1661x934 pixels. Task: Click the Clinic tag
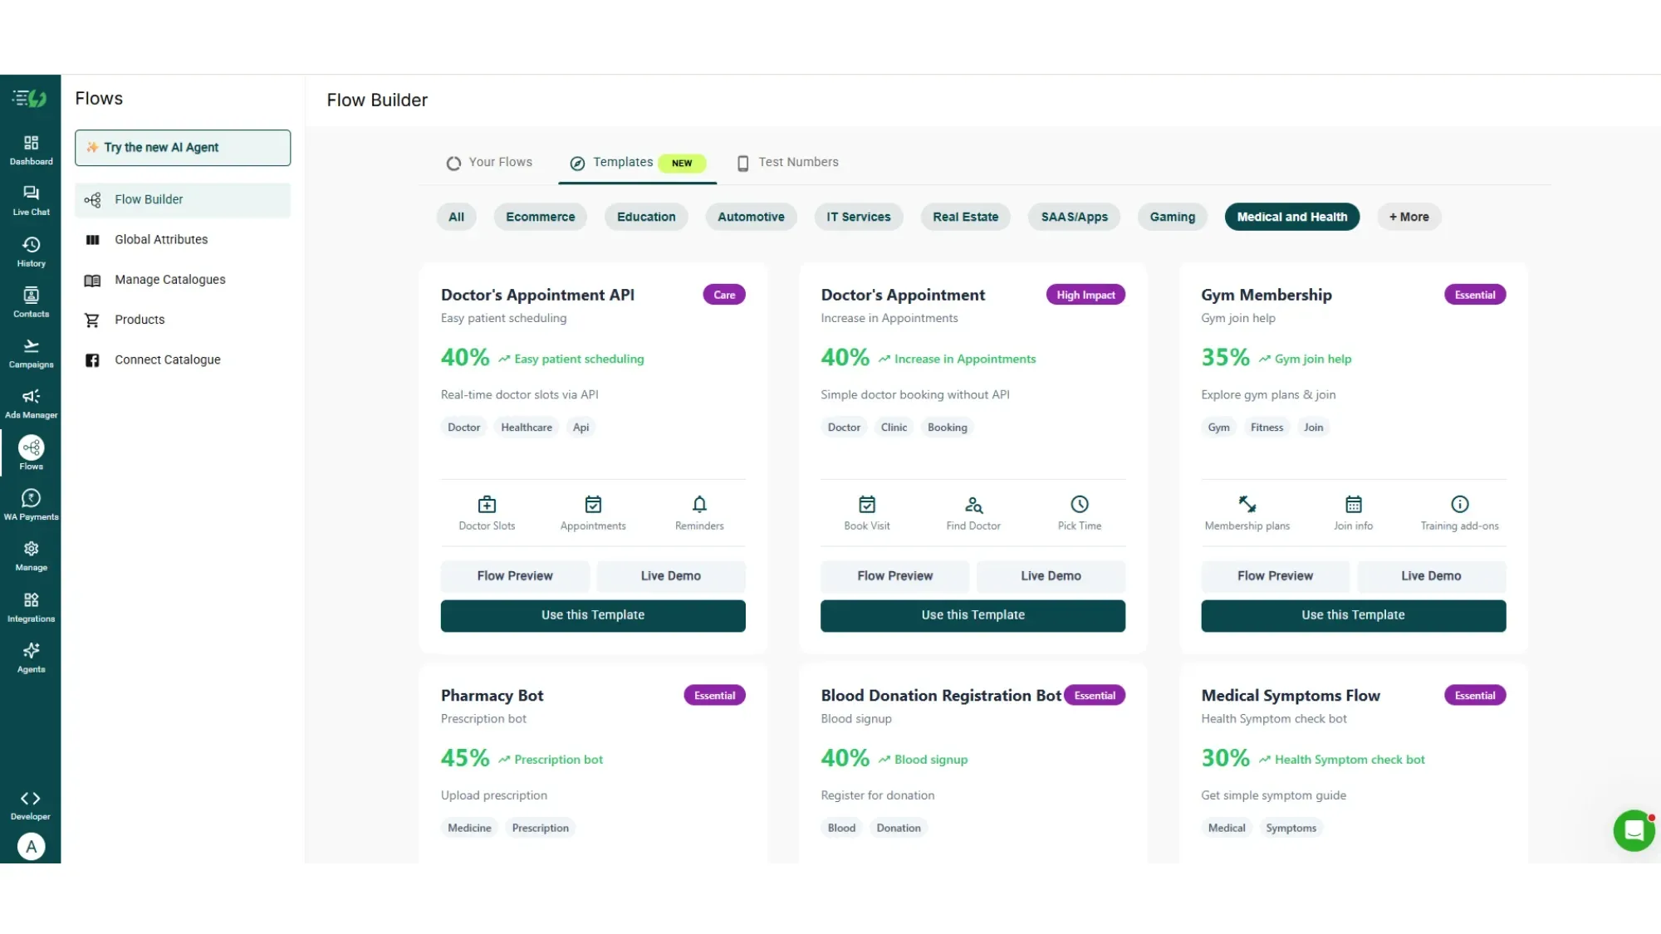tap(894, 428)
